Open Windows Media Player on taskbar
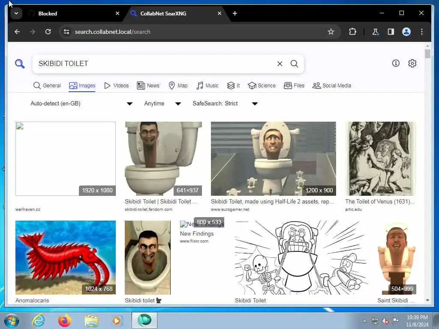Viewport: 439px width, 329px height. pyautogui.click(x=117, y=320)
